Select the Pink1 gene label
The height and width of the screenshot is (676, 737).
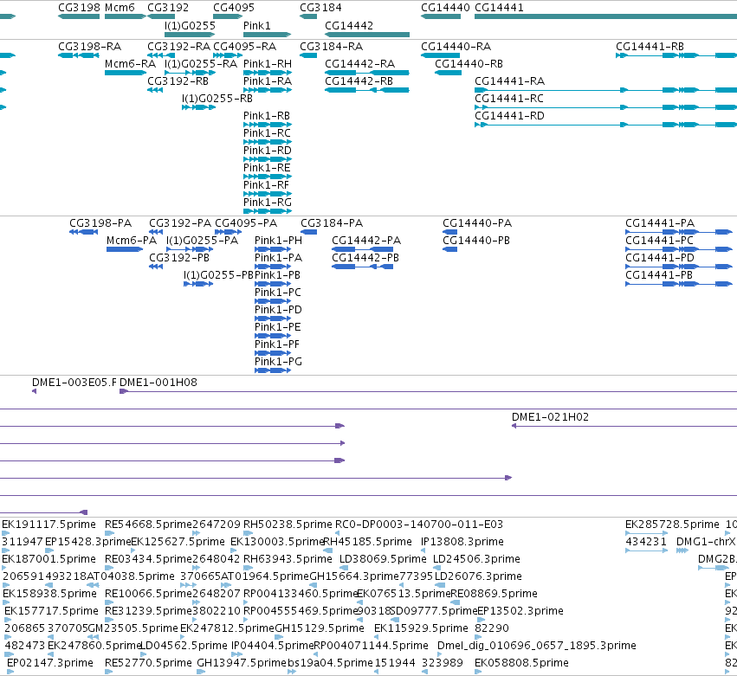pyautogui.click(x=256, y=26)
